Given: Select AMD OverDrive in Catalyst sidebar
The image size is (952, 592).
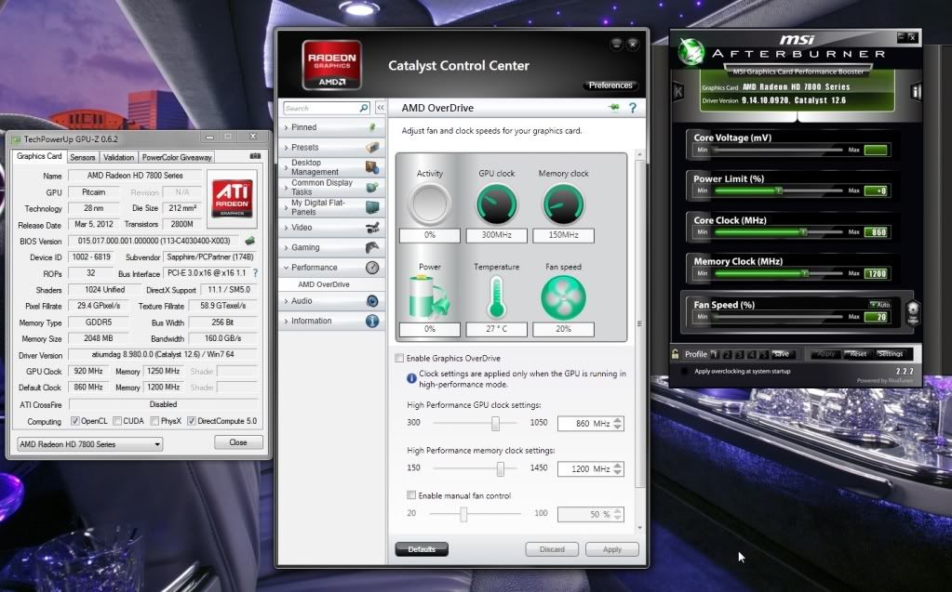Looking at the screenshot, I should (324, 284).
